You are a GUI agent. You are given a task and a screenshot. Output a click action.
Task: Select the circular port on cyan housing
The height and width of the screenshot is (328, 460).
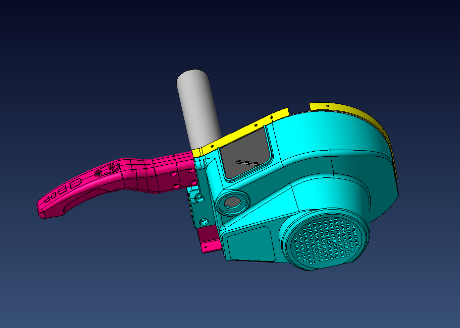232,203
